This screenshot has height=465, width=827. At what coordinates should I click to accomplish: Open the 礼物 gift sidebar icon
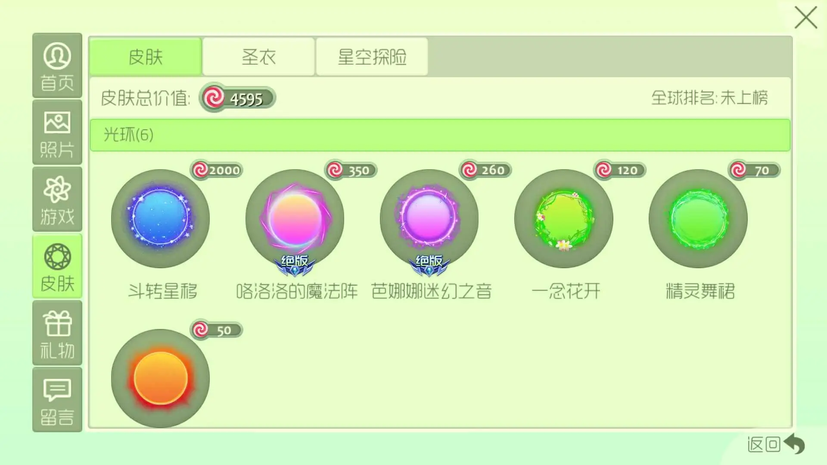57,333
